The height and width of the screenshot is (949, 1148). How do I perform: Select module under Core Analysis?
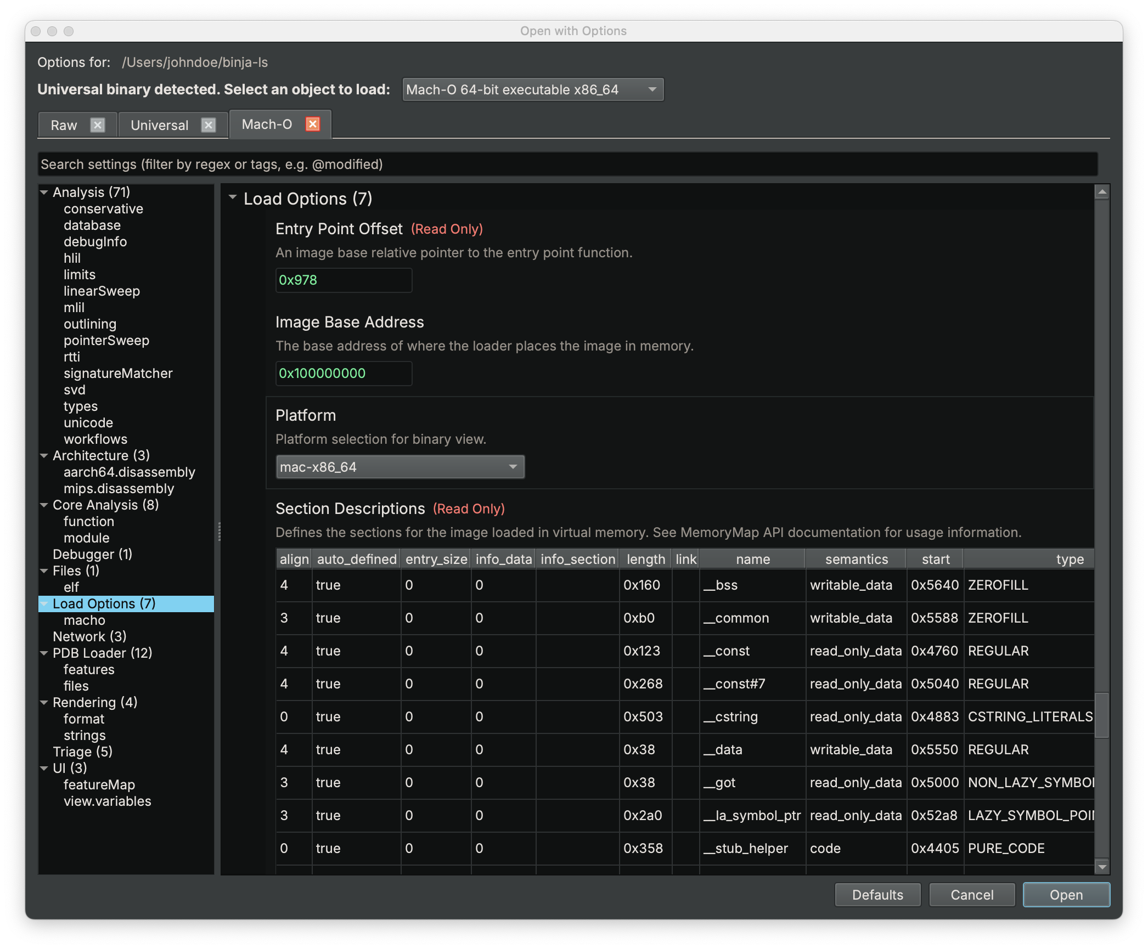(87, 538)
